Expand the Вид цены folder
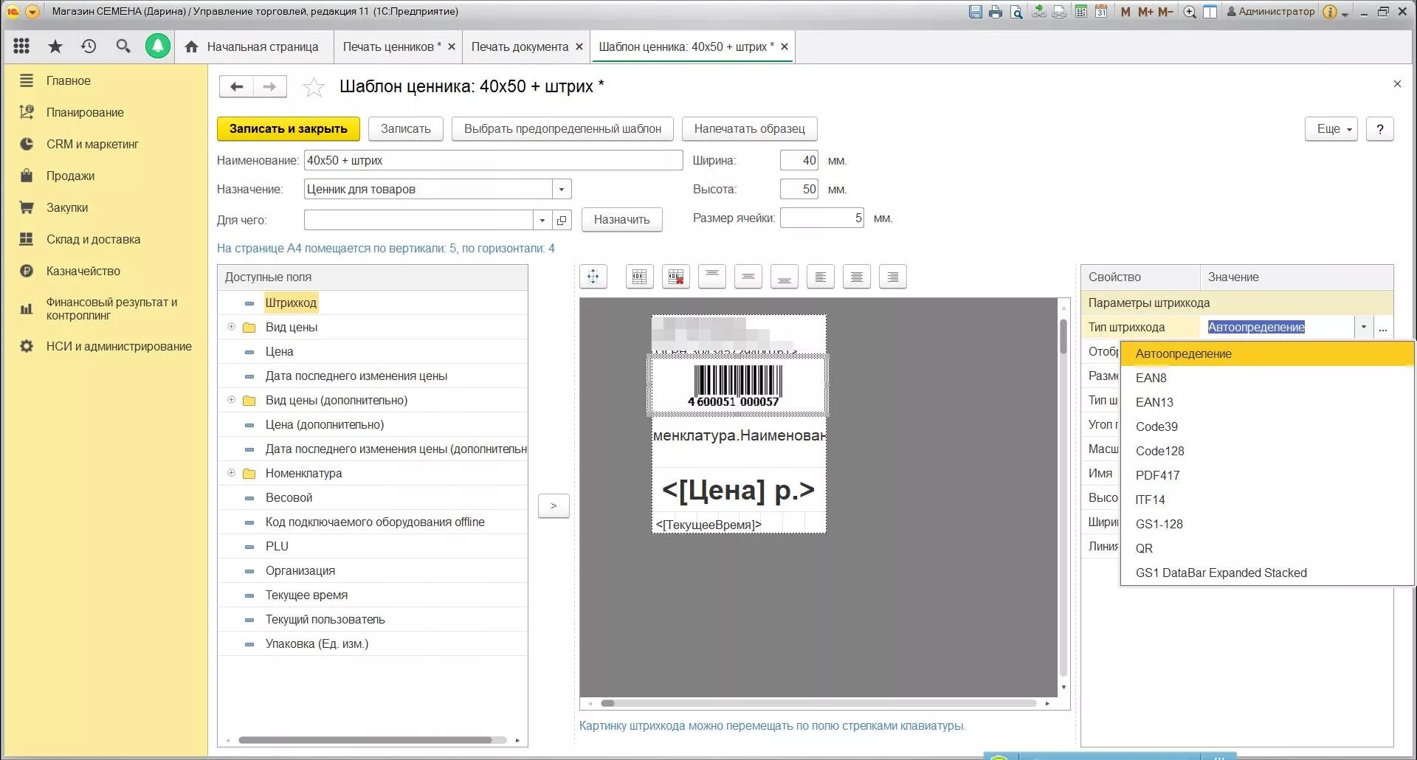1417x760 pixels. point(231,327)
